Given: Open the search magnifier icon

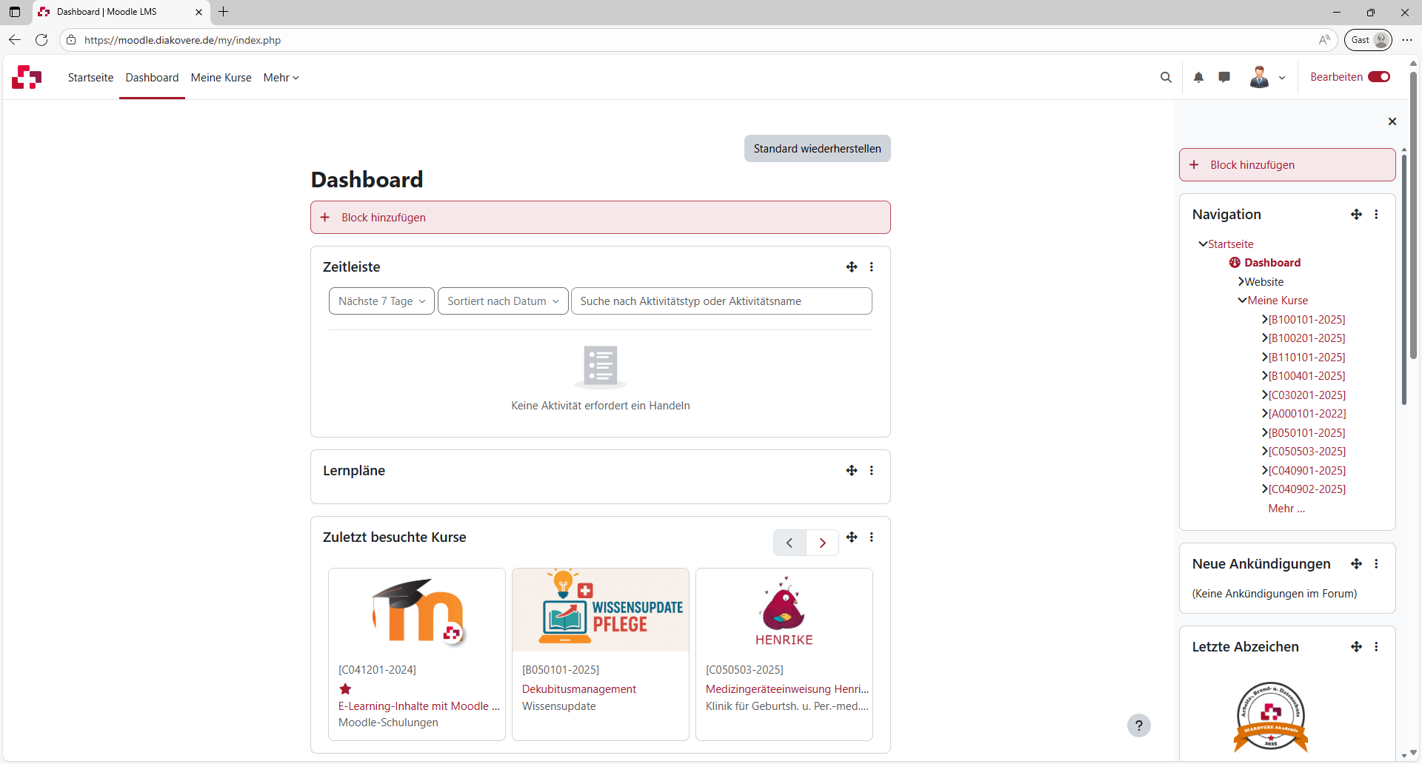Looking at the screenshot, I should click(x=1166, y=78).
